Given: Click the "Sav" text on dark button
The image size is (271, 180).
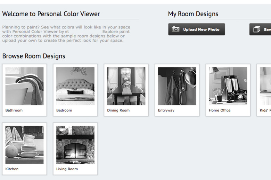Looking at the screenshot, I should [267, 29].
